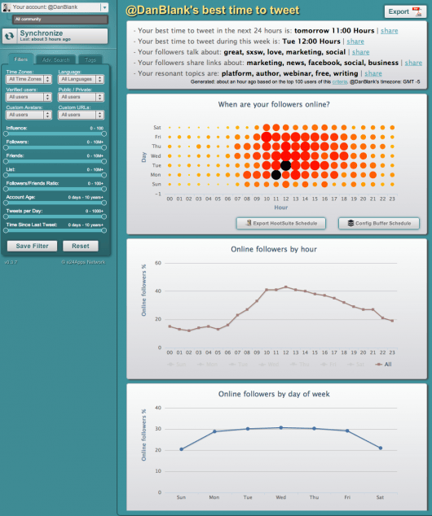Click Export HootSuite Schedule button
Screen dimensions: 432x516
click(x=281, y=223)
